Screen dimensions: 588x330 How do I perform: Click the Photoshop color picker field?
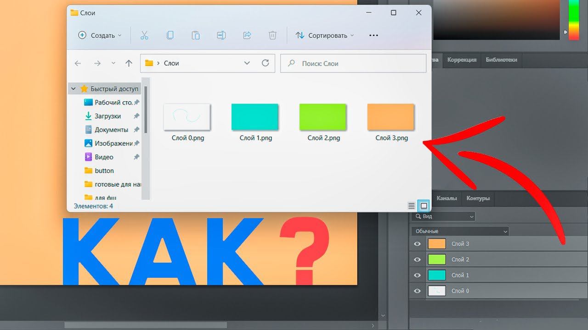pos(498,20)
